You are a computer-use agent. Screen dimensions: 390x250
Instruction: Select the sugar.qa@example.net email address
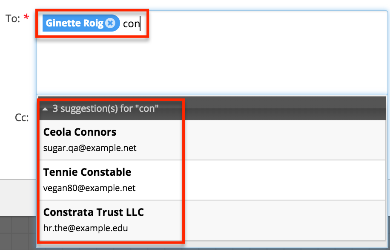pyautogui.click(x=90, y=148)
